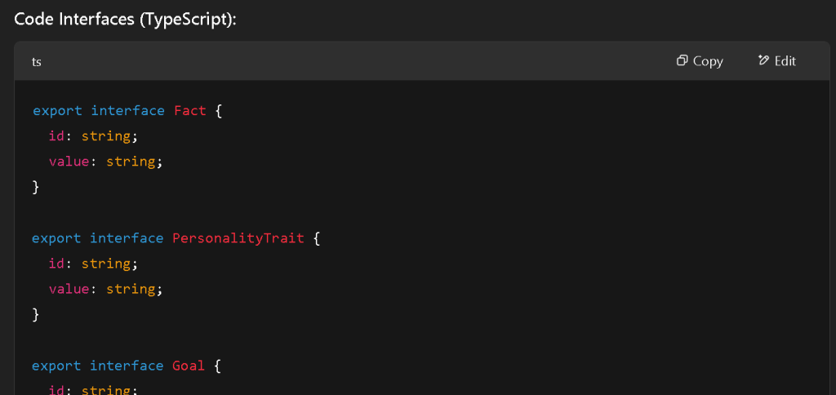This screenshot has width=836, height=395.
Task: Click the export keyword before Fact
Action: pyautogui.click(x=58, y=111)
